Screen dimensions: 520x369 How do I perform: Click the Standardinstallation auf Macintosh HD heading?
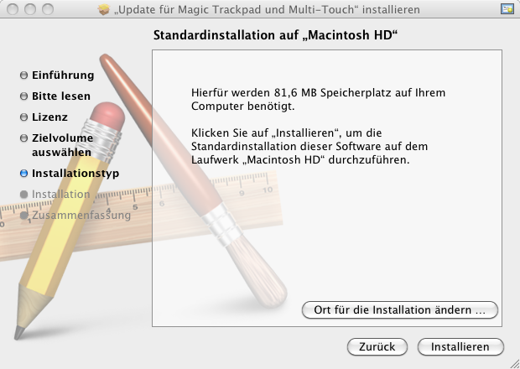[x=275, y=37]
